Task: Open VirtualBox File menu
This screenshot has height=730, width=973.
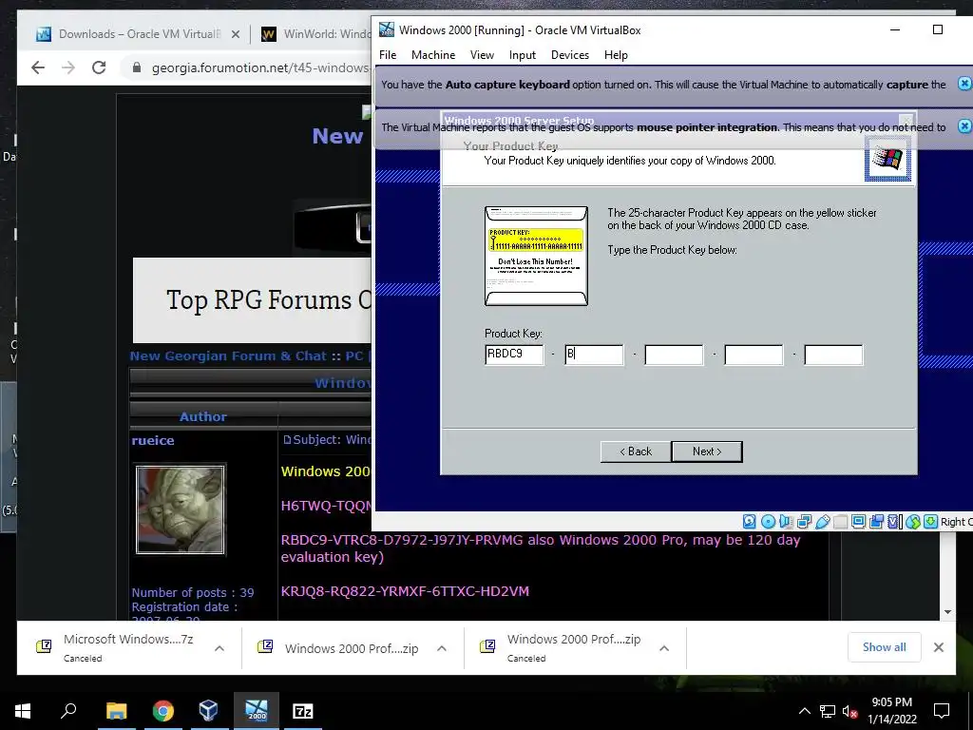Action: [388, 55]
